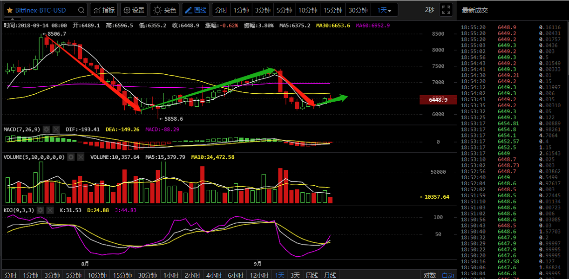This screenshot has width=569, height=279.
Task: Open VOLUME indicator settings gear
Action: point(71,157)
